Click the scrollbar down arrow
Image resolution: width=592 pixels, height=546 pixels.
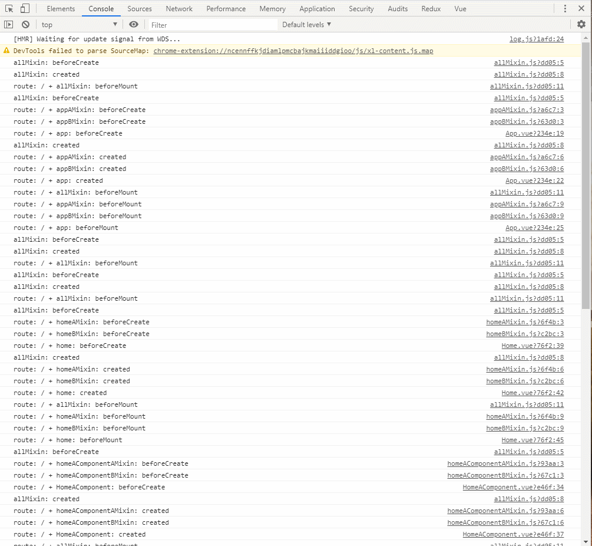click(586, 541)
